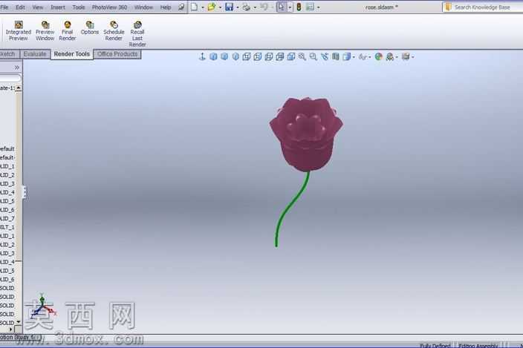Switch to the Evaluate tab
This screenshot has width=523, height=348.
pyautogui.click(x=35, y=54)
